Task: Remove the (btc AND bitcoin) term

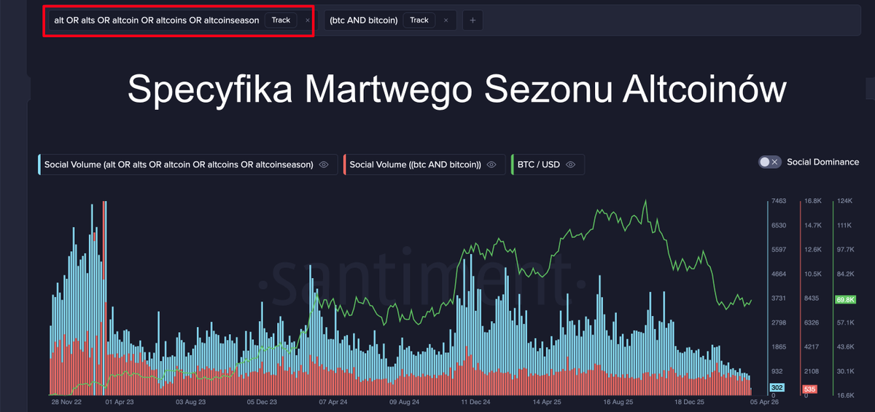Action: coord(446,20)
